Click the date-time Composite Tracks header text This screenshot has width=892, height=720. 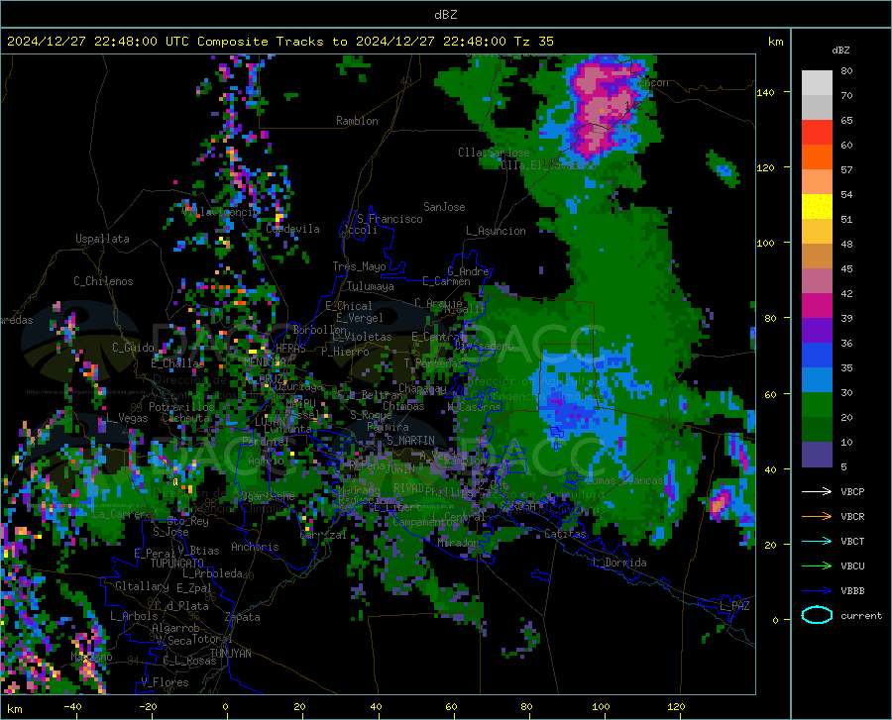(279, 42)
